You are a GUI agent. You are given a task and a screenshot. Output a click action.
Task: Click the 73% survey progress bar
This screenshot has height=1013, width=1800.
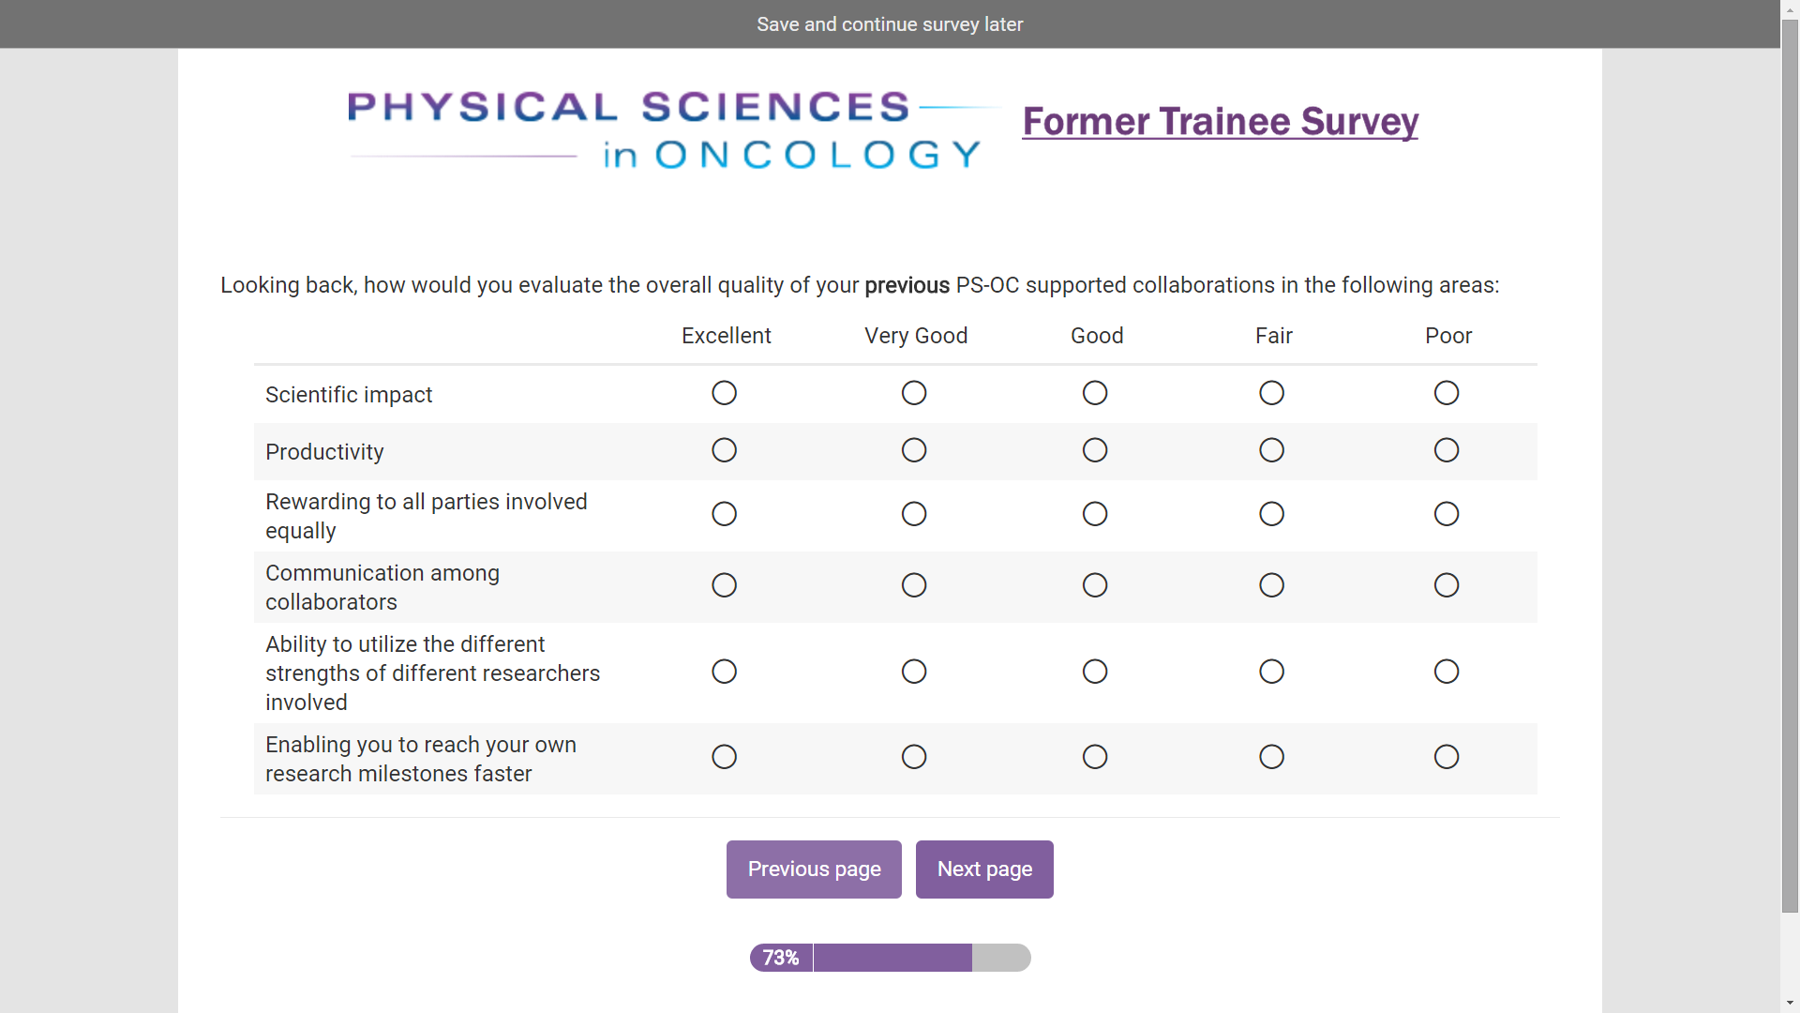coord(890,958)
